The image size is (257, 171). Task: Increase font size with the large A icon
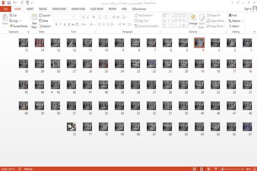[x=84, y=17]
